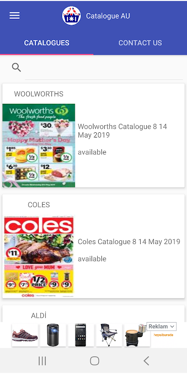Viewport: 187px width, 374px height.
Task: Tap the Android back arrow
Action: coord(146,361)
